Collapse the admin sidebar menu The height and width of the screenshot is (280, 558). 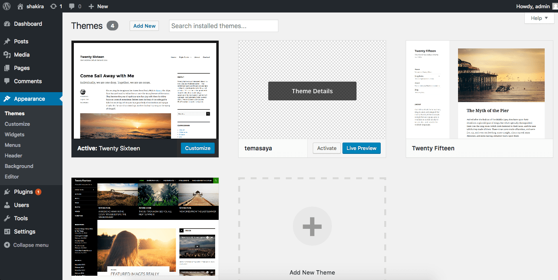click(x=26, y=245)
